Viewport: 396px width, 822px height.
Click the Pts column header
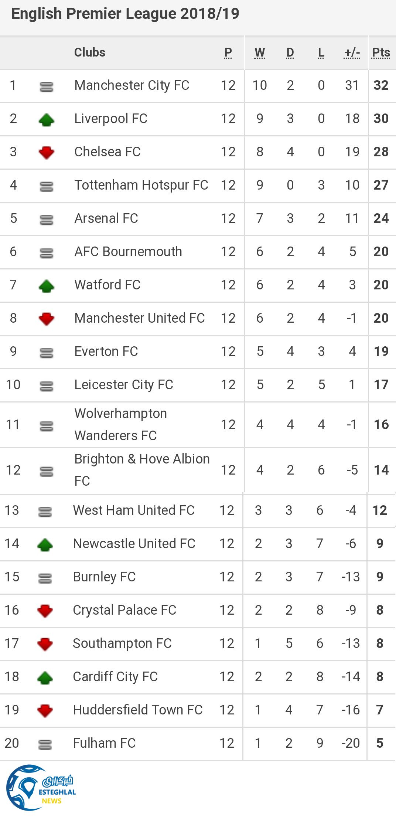381,52
